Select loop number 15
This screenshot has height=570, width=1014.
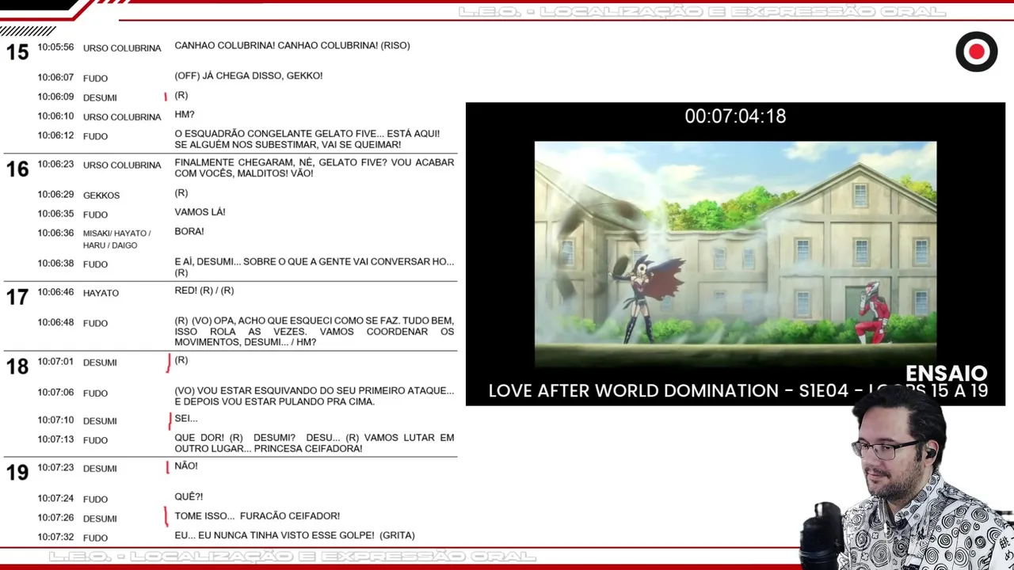point(17,52)
